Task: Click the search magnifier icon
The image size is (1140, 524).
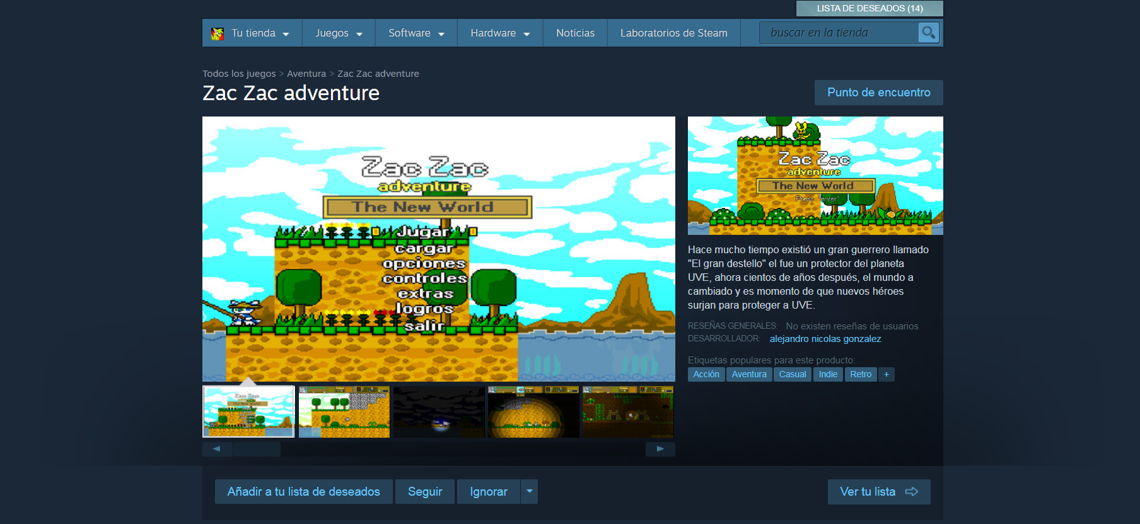Action: [928, 32]
